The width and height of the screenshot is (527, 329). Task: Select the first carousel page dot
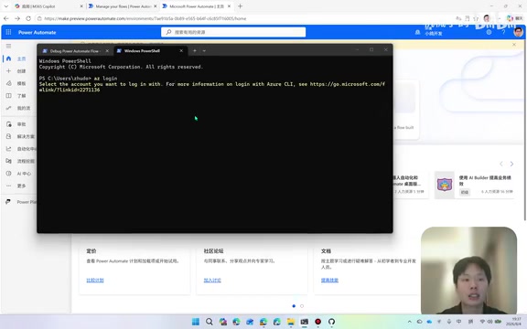click(294, 306)
